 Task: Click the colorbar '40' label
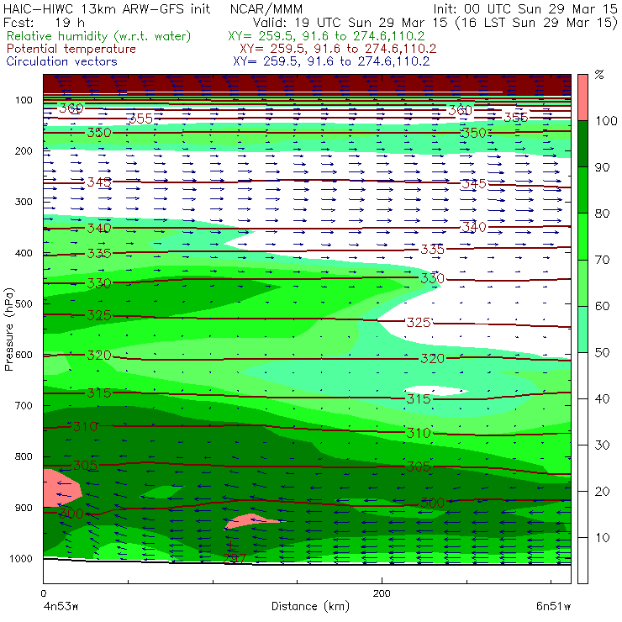click(x=602, y=399)
